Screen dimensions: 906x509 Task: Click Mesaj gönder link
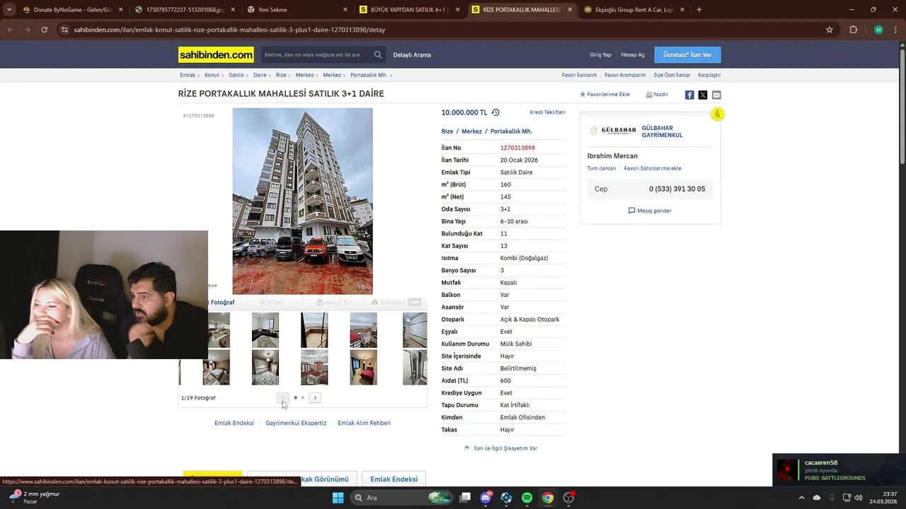tap(650, 211)
